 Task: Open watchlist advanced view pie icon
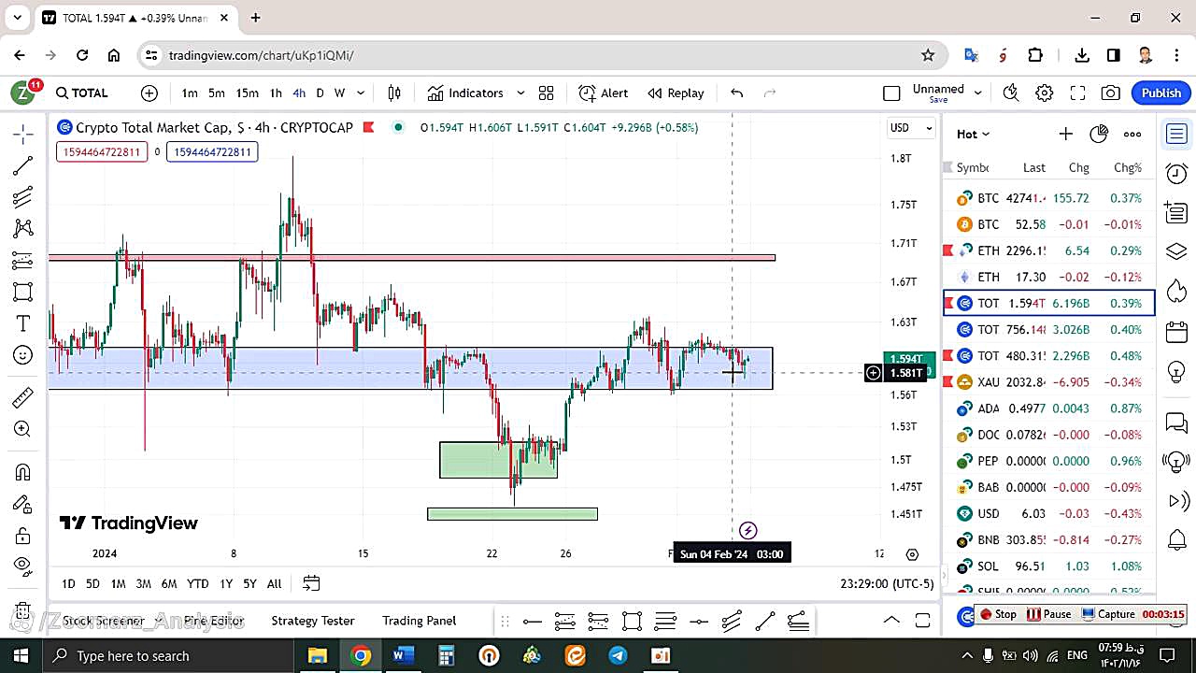coord(1099,134)
